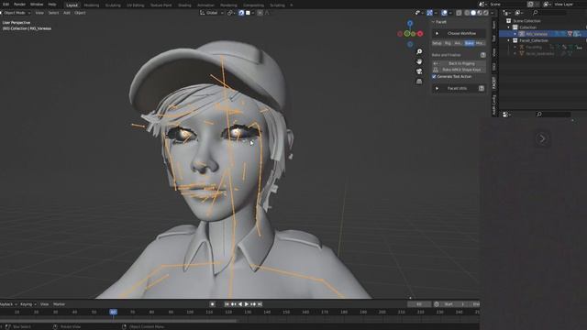The width and height of the screenshot is (587, 330).
Task: Open the Global transform orientation dropdown
Action: click(x=212, y=13)
